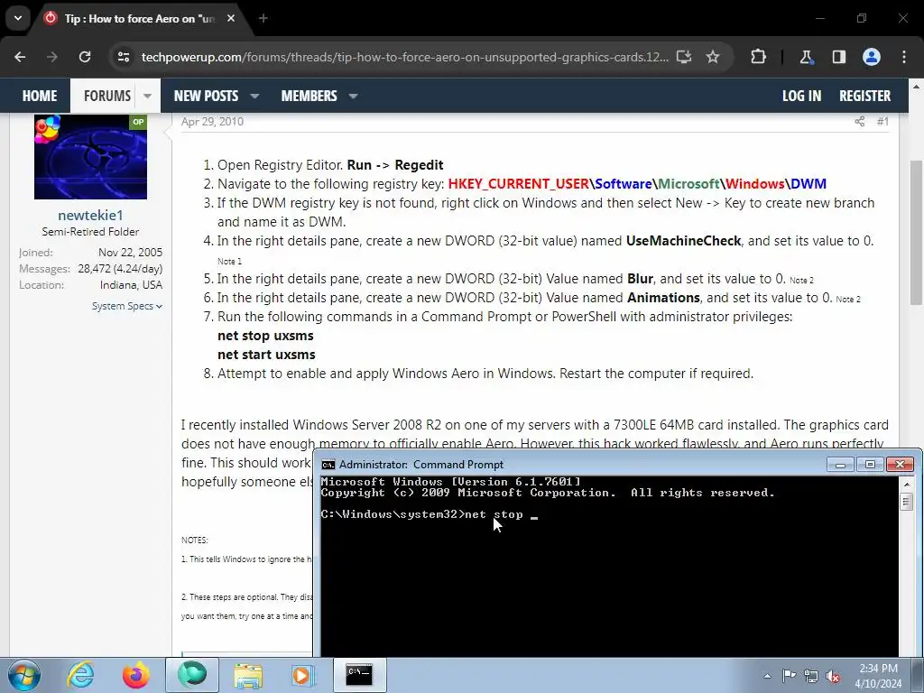Image resolution: width=924 pixels, height=693 pixels.
Task: Open Windows Media Player from taskbar
Action: pyautogui.click(x=303, y=675)
